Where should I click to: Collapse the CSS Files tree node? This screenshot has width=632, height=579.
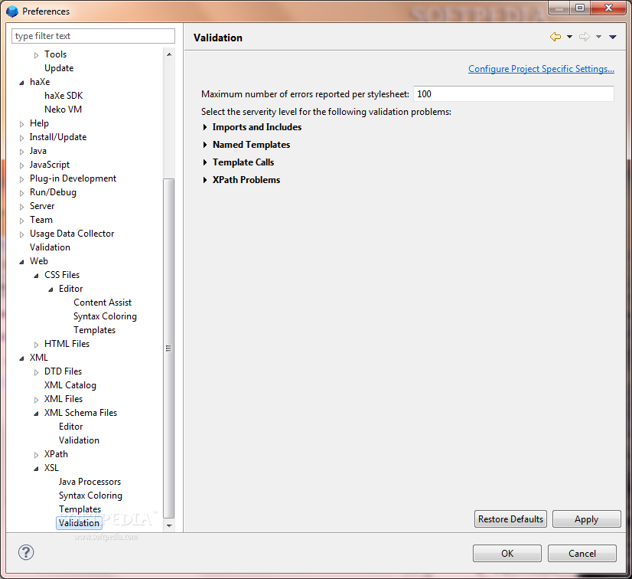click(36, 276)
